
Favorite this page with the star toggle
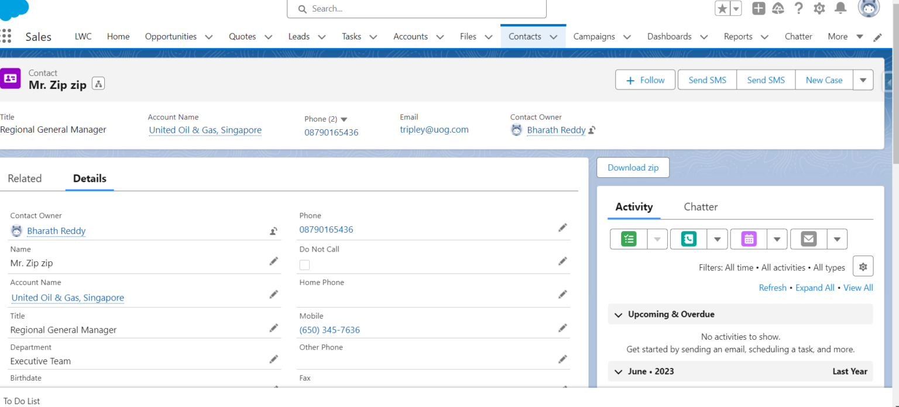[722, 8]
